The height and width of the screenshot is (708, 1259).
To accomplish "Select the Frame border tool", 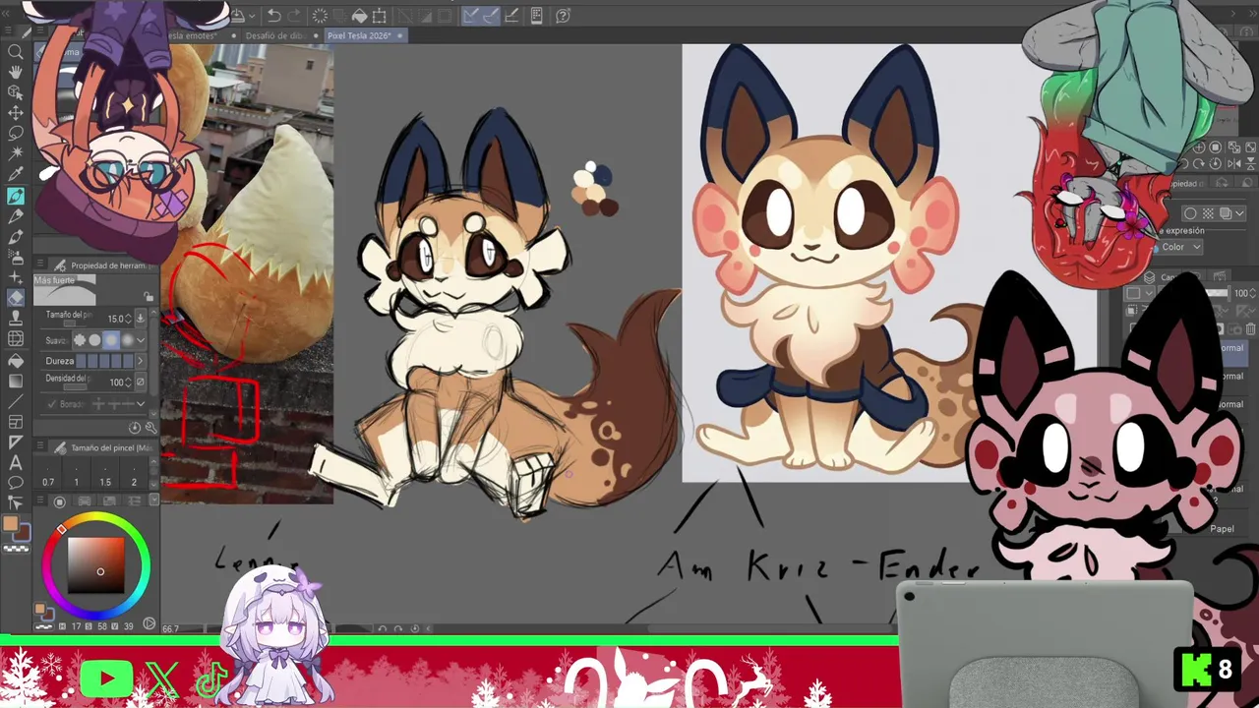I will click(x=16, y=421).
